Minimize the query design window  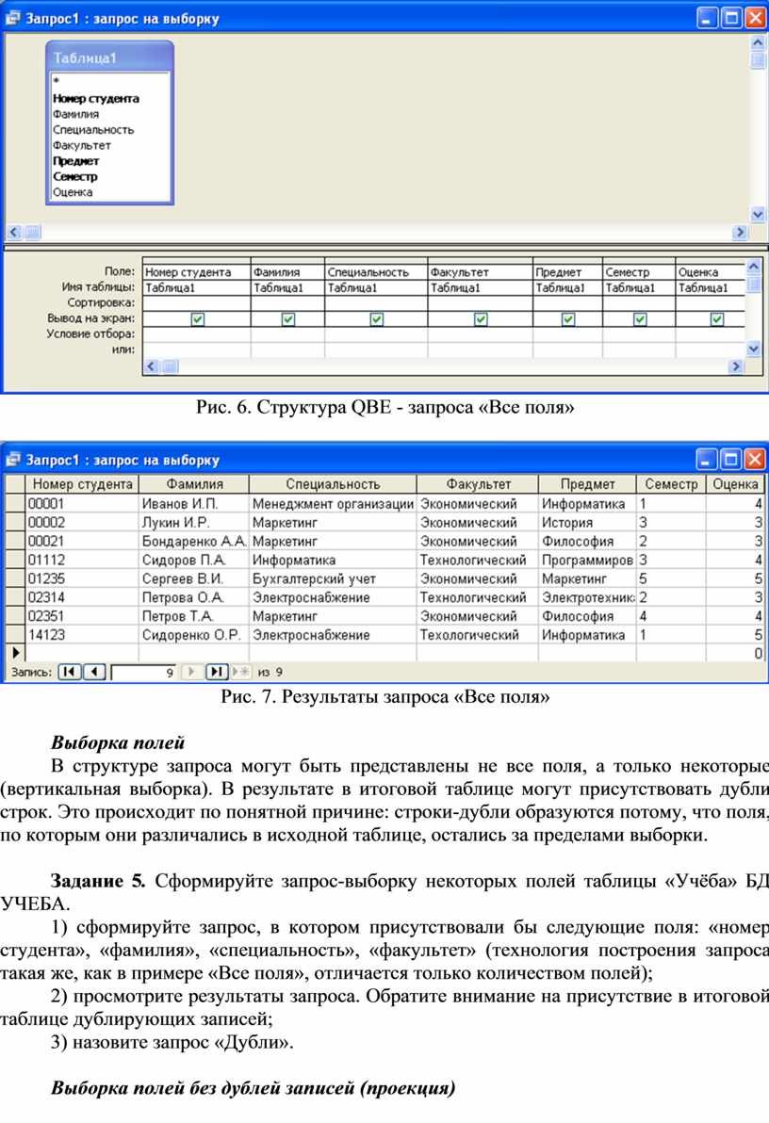(x=708, y=18)
